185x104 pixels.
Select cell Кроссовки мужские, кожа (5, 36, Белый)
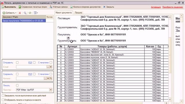click(112, 57)
